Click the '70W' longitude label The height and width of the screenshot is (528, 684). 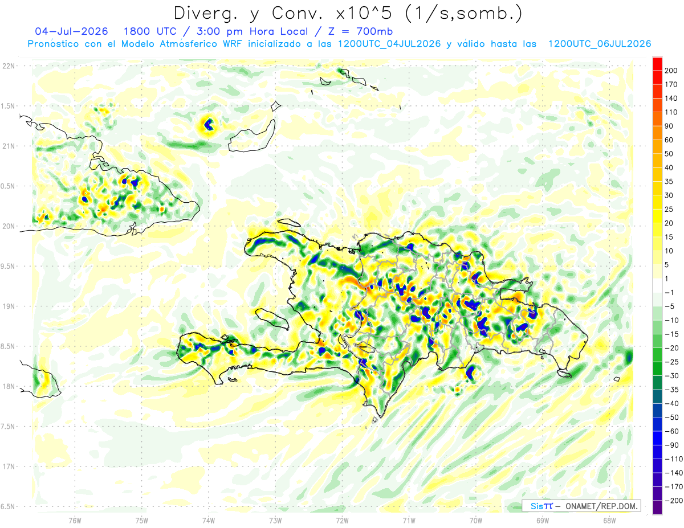476,521
